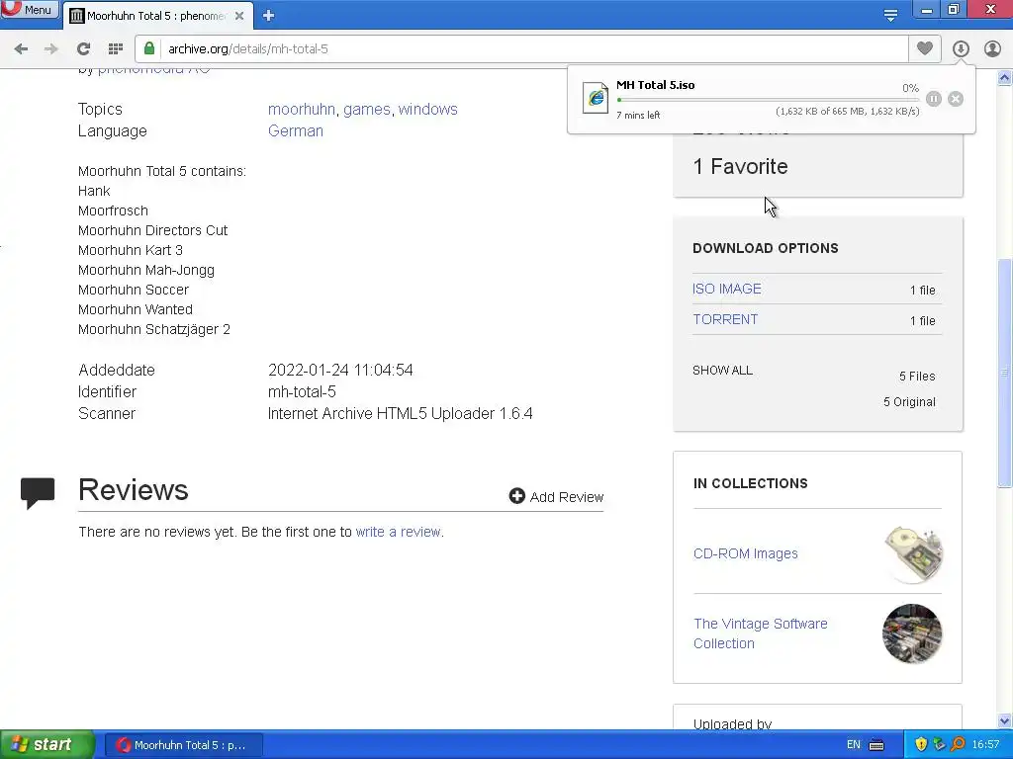Click the Vintage Software Collection thumbnail
This screenshot has width=1013, height=759.
click(912, 633)
